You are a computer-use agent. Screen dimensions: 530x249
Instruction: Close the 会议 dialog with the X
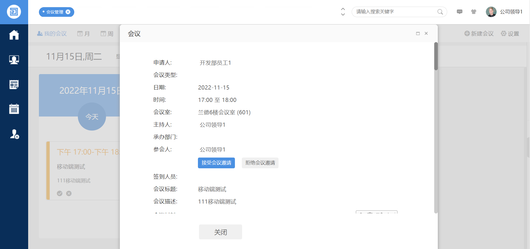coord(426,33)
